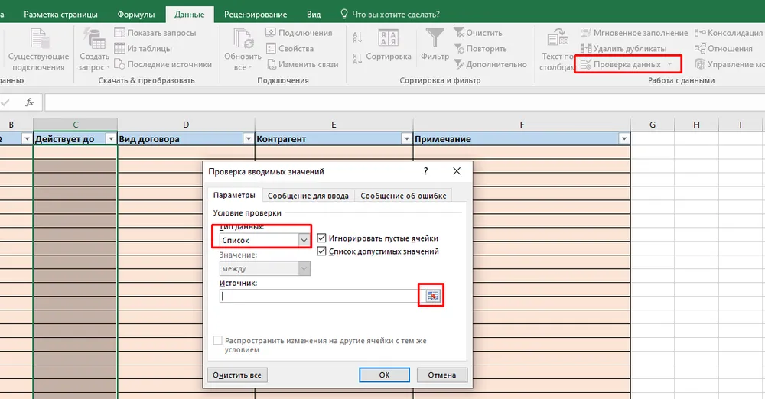This screenshot has height=399, width=765.
Task: Select Show queries command
Action: point(155,33)
